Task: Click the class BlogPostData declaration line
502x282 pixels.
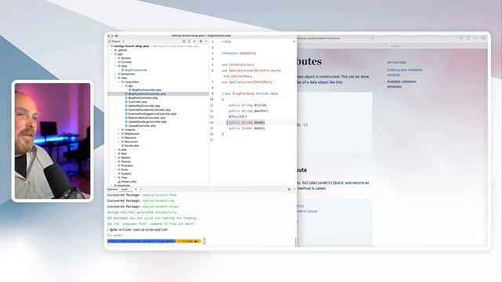Action: (x=249, y=94)
